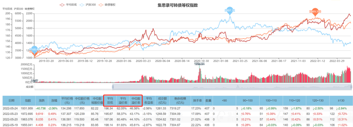Screen dimensions: 353x127
Task: Toggle the 平均双低 legend series
Action: [x=68, y=5]
